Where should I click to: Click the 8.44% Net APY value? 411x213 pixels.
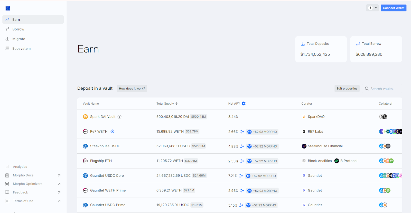coord(233,117)
